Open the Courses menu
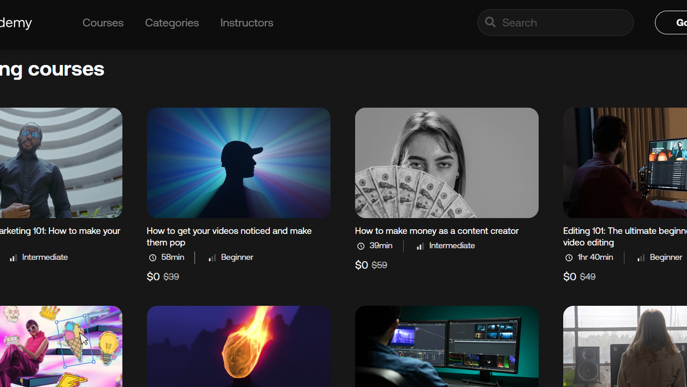Viewport: 687px width, 387px height. (x=103, y=23)
